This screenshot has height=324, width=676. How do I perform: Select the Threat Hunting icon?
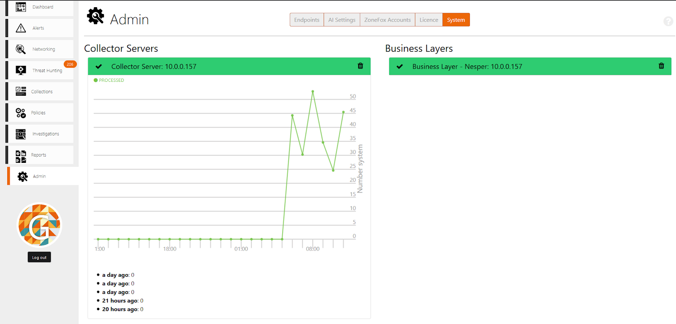pos(21,70)
